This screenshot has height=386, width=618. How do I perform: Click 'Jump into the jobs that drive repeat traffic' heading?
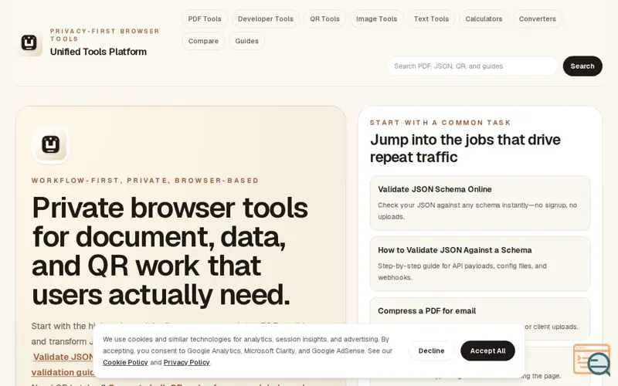click(465, 148)
